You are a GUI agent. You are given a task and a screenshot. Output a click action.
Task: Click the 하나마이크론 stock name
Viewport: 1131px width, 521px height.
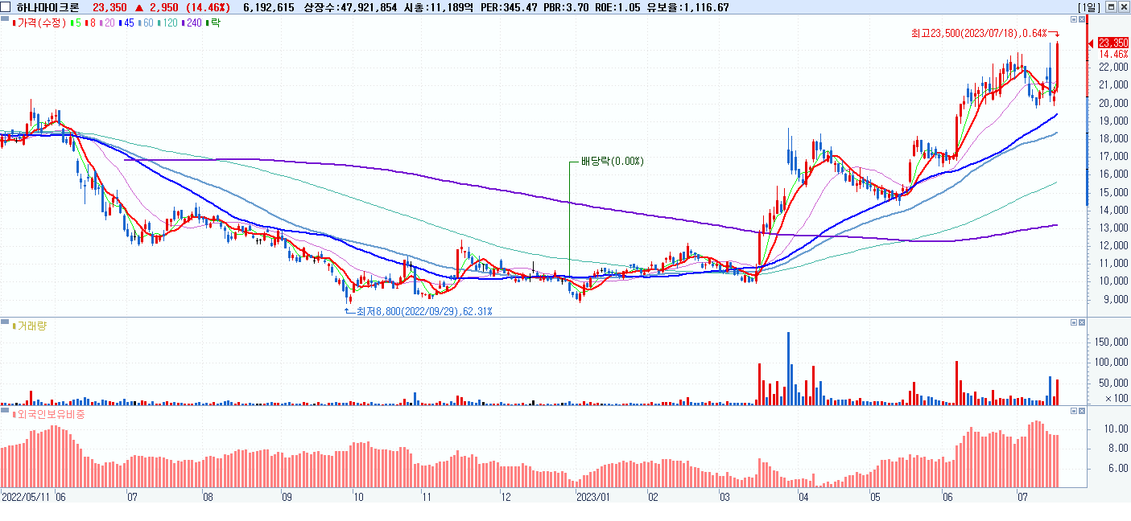(x=47, y=7)
